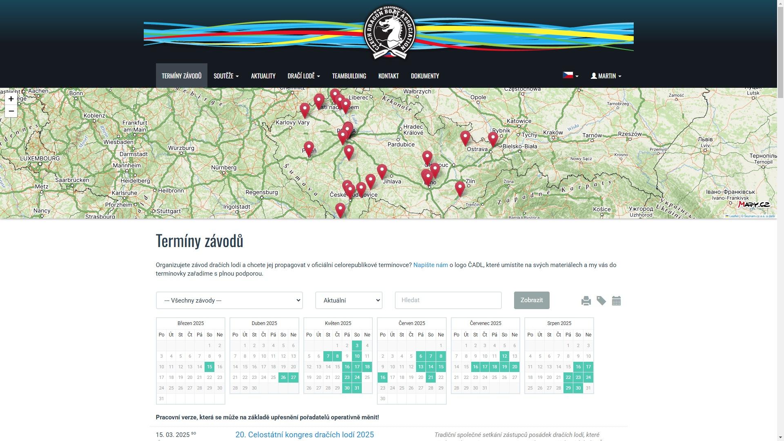Follow the 'Napište nám' link
Viewport: 784px width, 441px height.
click(430, 265)
